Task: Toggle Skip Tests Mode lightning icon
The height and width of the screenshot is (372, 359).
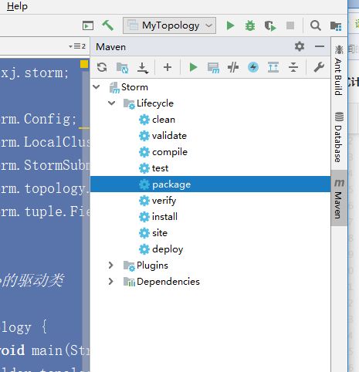Action: click(x=253, y=67)
